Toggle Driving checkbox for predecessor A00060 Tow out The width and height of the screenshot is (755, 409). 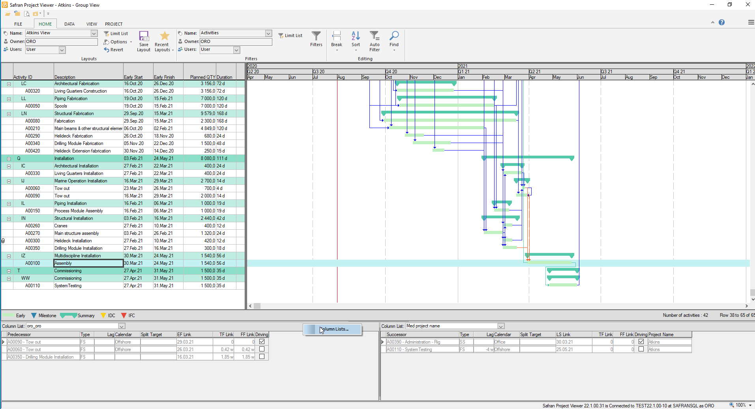[x=262, y=349]
